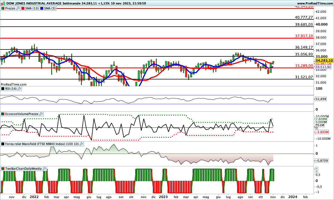Click the green-red icon beside TwoBarChartDailyWeekly
The width and height of the screenshot is (334, 200).
pyautogui.click(x=2, y=168)
